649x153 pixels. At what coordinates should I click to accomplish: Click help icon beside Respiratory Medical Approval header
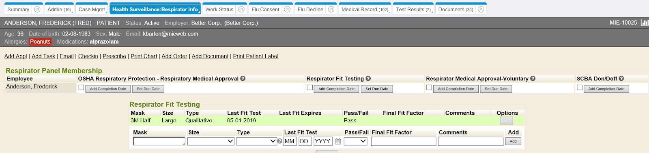pyautogui.click(x=243, y=79)
